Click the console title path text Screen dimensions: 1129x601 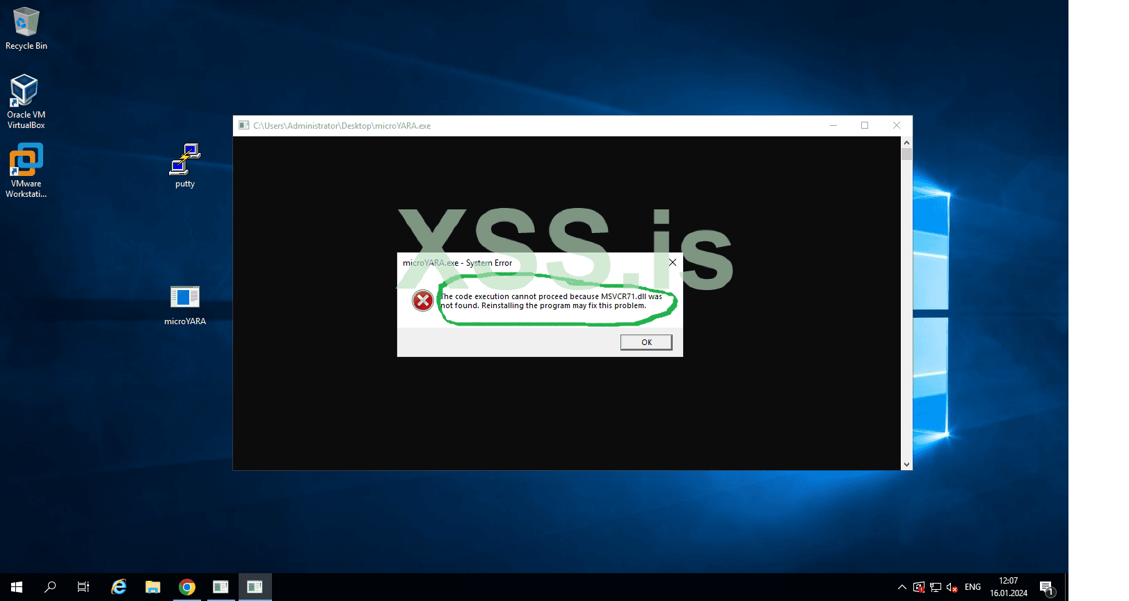[x=342, y=126]
